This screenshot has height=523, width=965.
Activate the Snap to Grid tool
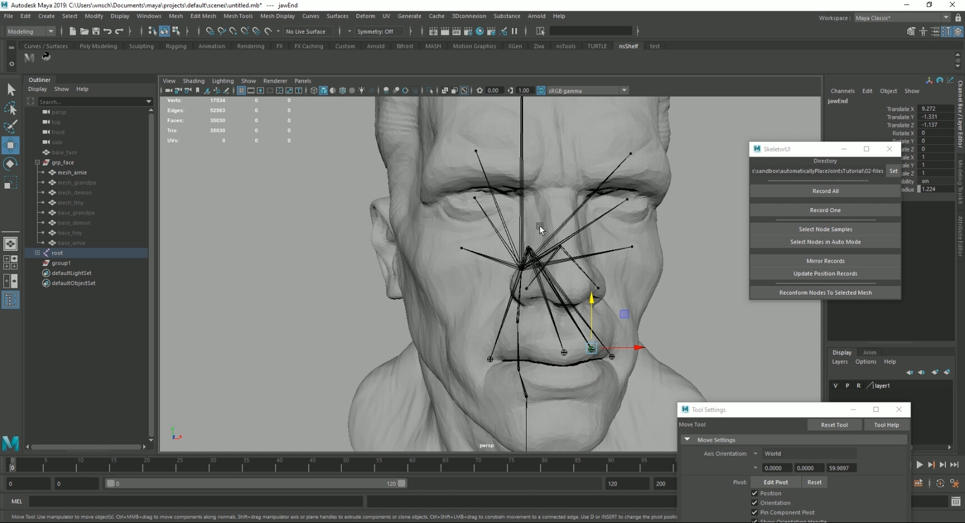211,31
